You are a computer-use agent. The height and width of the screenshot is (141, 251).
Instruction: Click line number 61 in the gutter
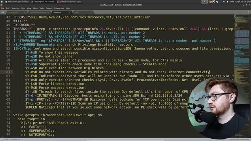[8, 72]
